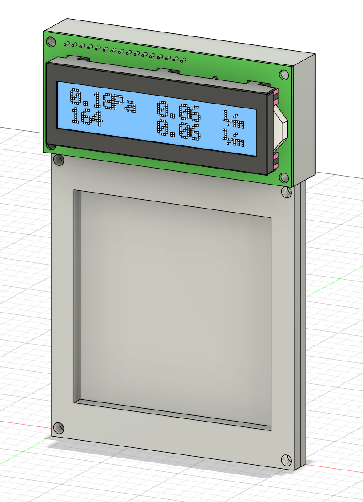Select the bottom-right mounting hole of green PCB
This screenshot has width=363, height=502.
point(283,177)
